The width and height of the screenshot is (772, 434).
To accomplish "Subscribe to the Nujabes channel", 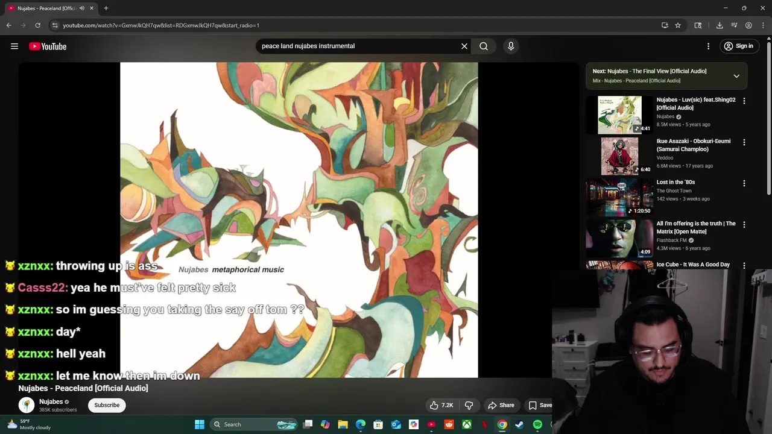I will click(x=107, y=405).
